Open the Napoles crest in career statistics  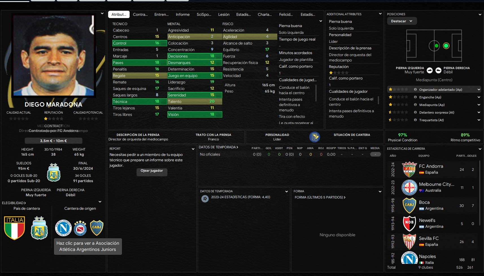pos(409,258)
